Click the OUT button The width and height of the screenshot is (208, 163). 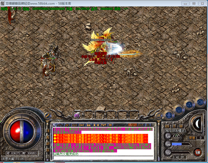[x=141, y=125]
